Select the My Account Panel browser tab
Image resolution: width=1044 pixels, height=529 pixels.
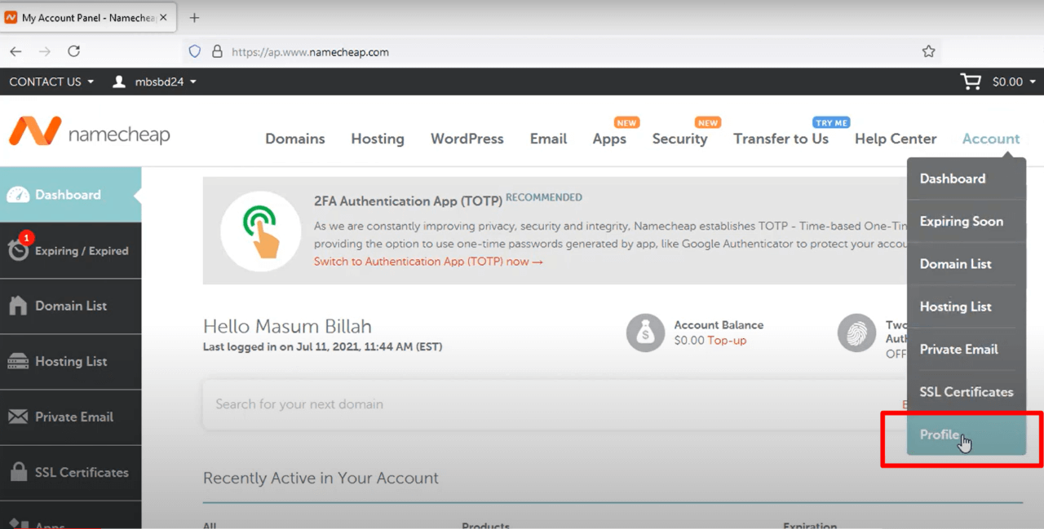(89, 17)
